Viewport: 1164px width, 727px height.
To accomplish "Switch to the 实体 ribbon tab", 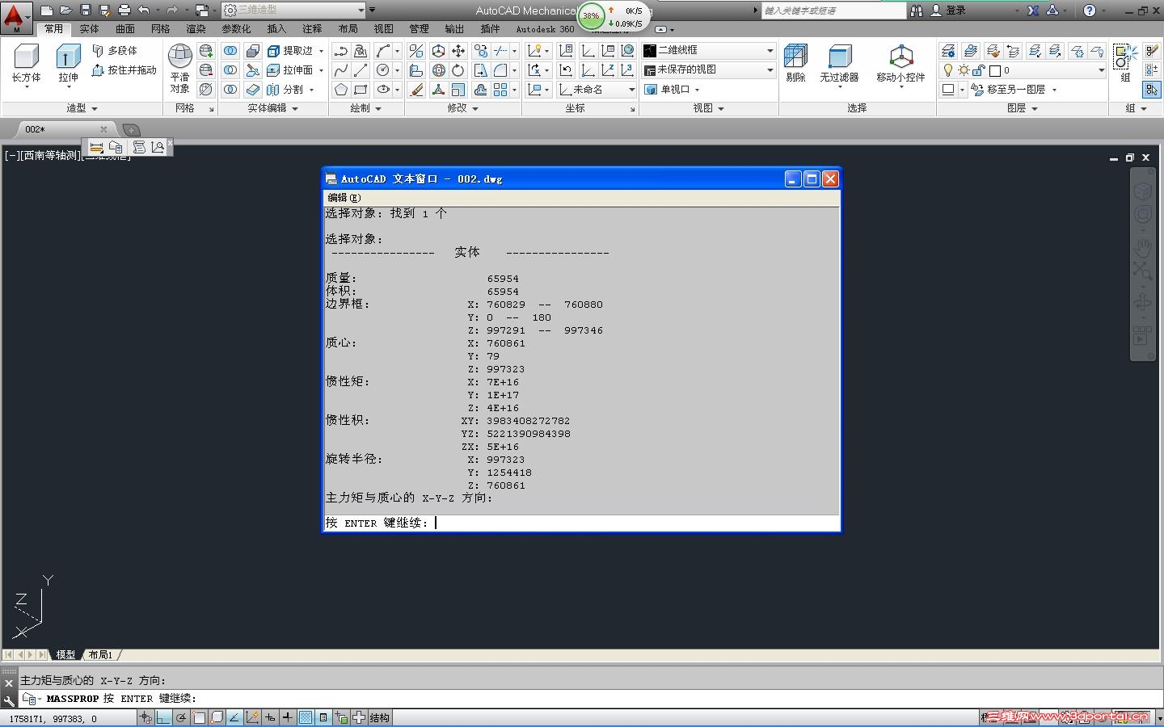I will click(x=89, y=29).
